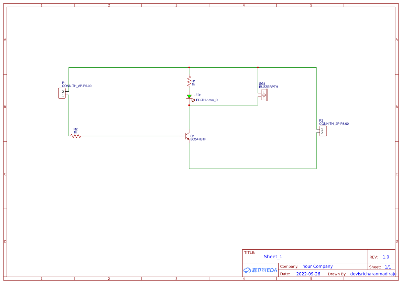This screenshot has height=284, width=402.
Task: Click the LED1 reference designator label
Action: [x=197, y=95]
